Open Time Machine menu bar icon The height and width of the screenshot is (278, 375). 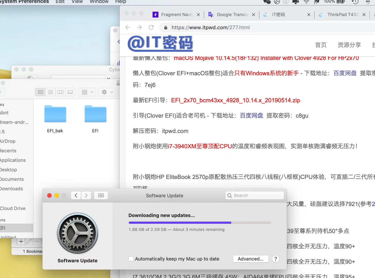pos(355,2)
